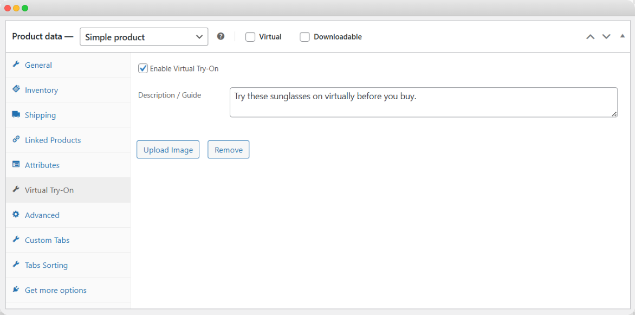Tick the Downloadable checkbox
635x315 pixels.
point(304,37)
